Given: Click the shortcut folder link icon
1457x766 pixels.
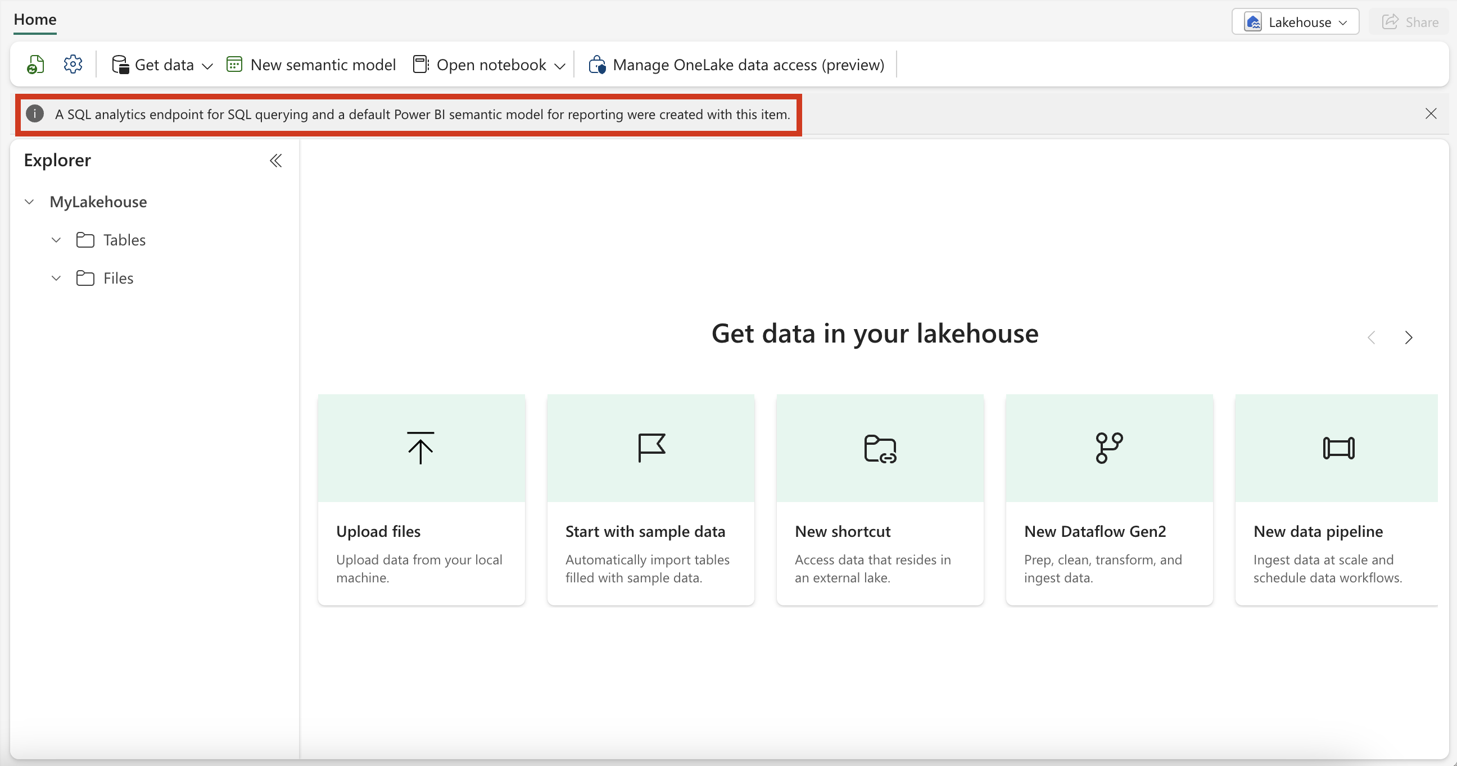Looking at the screenshot, I should pyautogui.click(x=880, y=449).
